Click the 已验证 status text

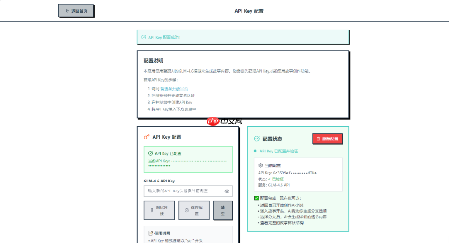coord(278,179)
